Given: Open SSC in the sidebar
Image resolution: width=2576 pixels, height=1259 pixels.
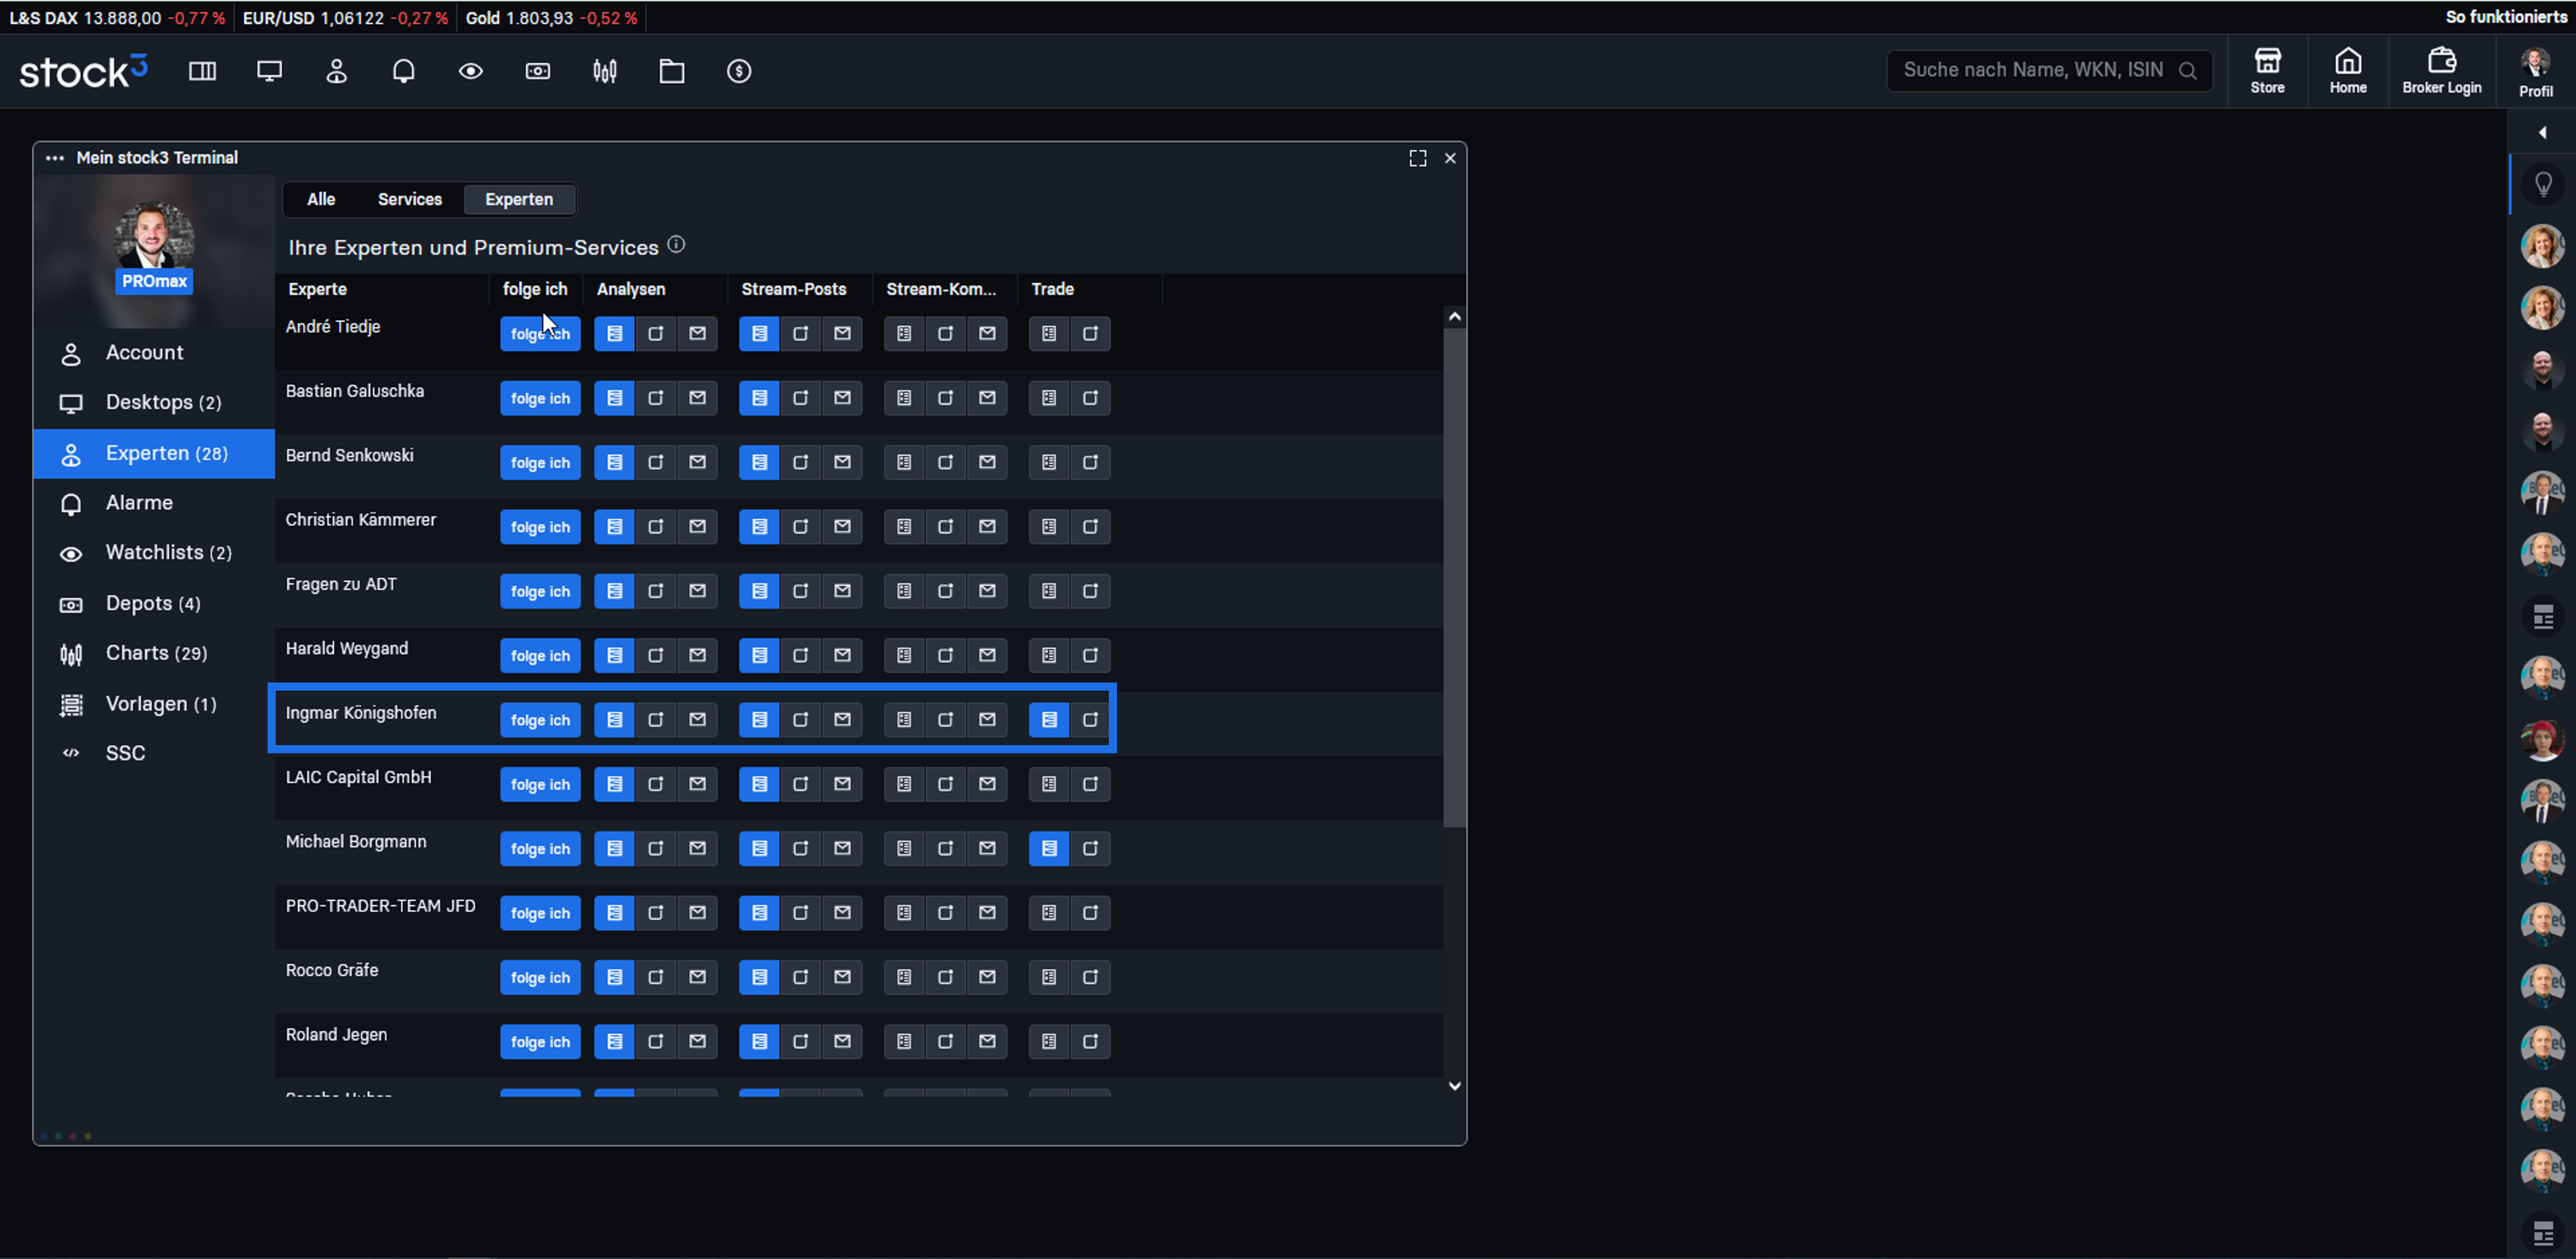Looking at the screenshot, I should [154, 754].
